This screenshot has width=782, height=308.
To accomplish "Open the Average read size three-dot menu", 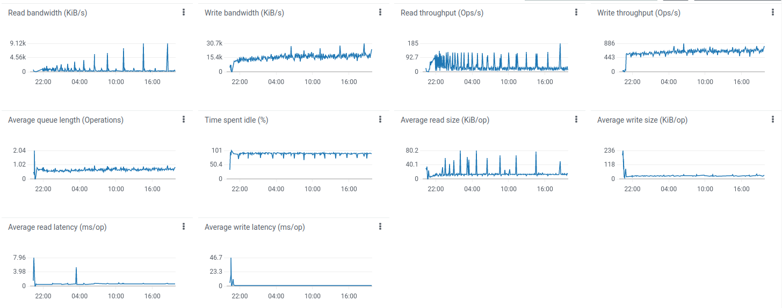I will pos(576,119).
